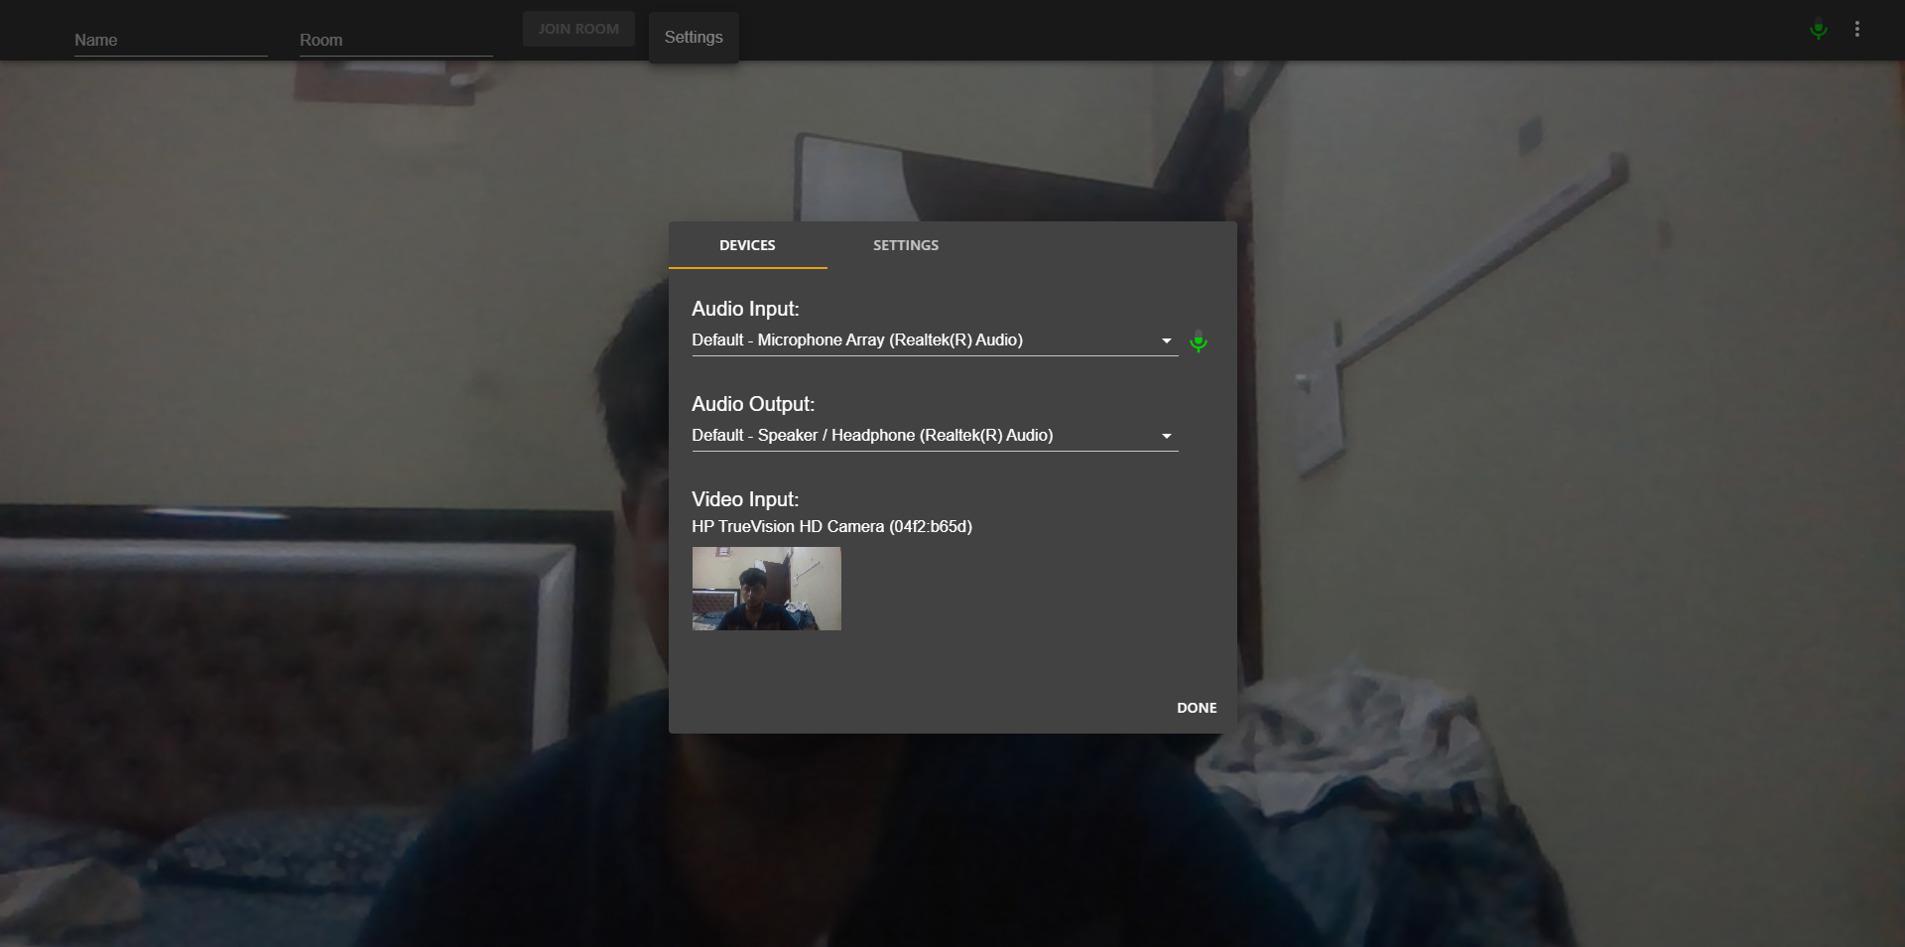The width and height of the screenshot is (1905, 947).
Task: Open the three-dot overflow menu
Action: [1857, 29]
